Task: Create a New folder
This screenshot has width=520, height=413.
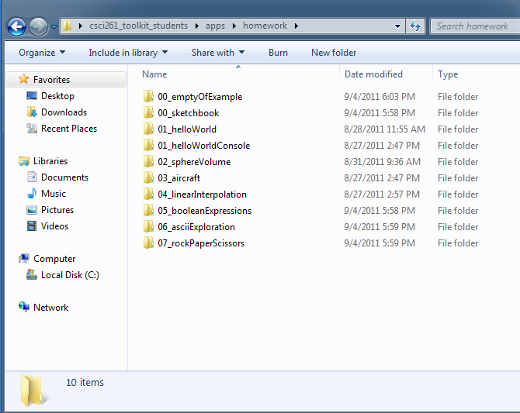Action: [334, 53]
